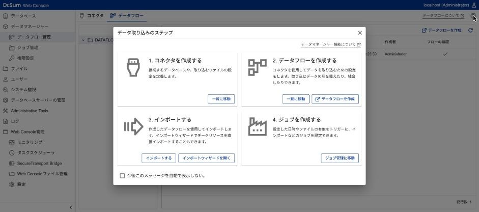Viewport: 479px width, 212px height.
Task: Click the data flow diagram icon in step 2
Action: (x=257, y=68)
